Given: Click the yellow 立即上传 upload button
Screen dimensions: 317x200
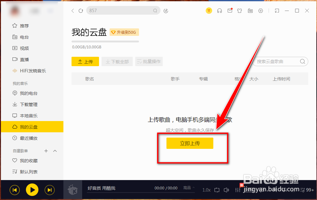Looking at the screenshot, I should 190,143.
